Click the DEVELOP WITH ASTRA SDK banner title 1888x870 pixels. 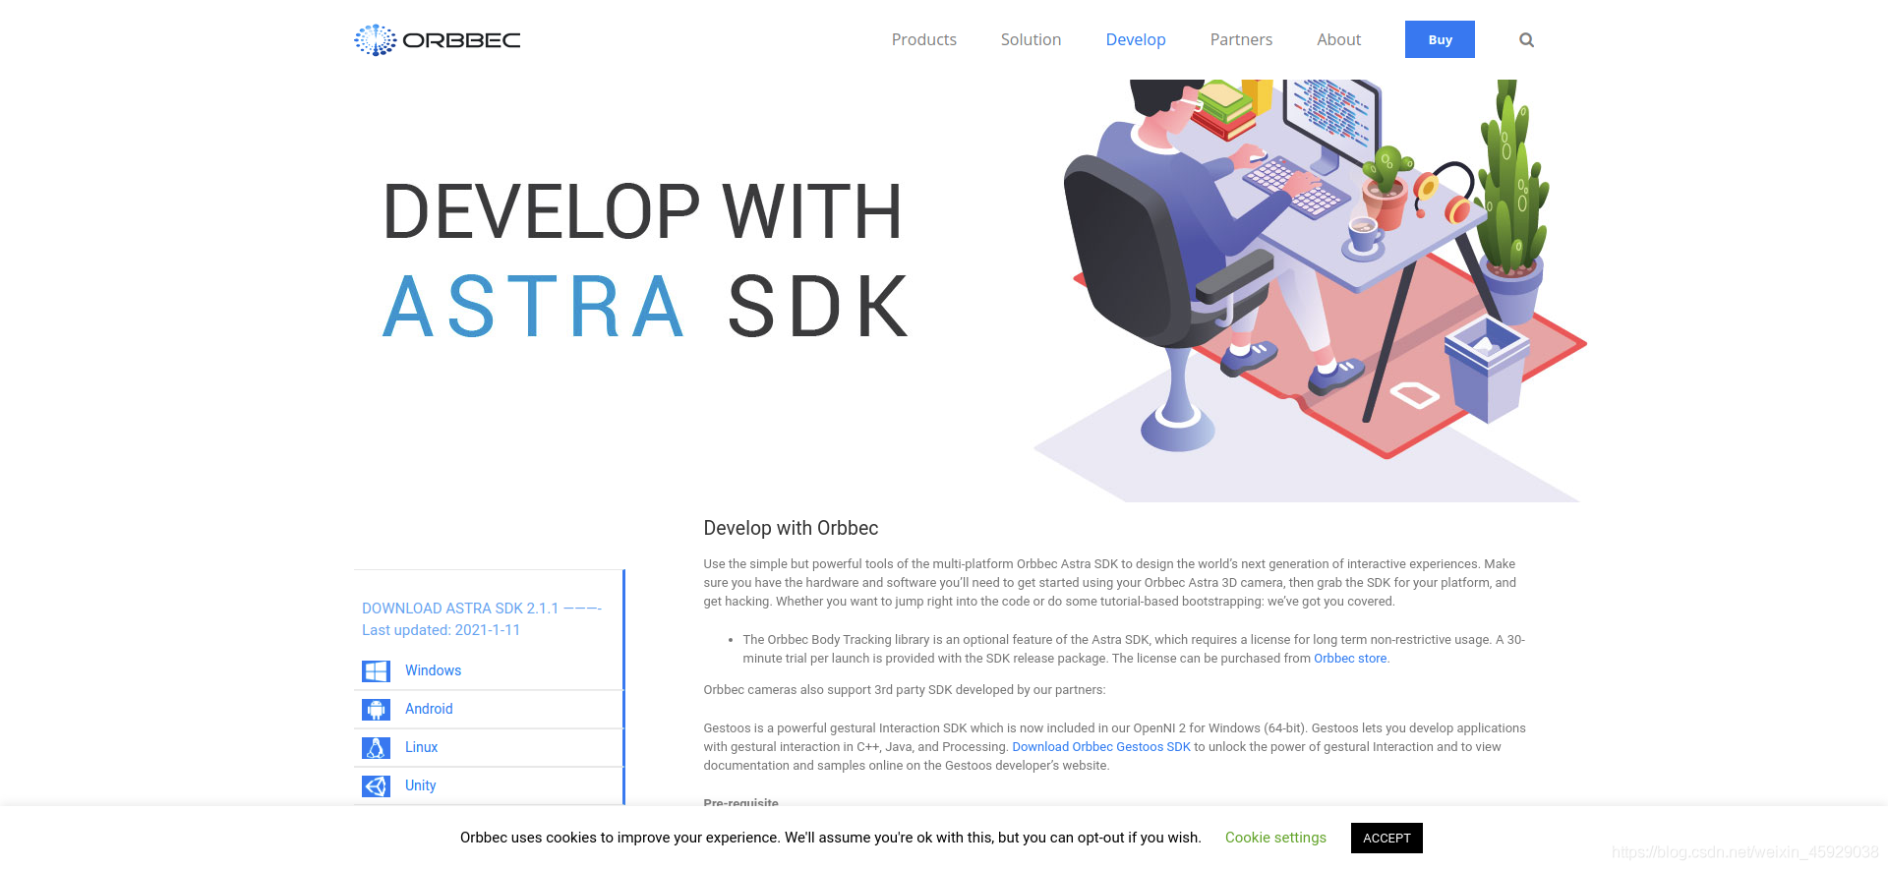coord(646,259)
